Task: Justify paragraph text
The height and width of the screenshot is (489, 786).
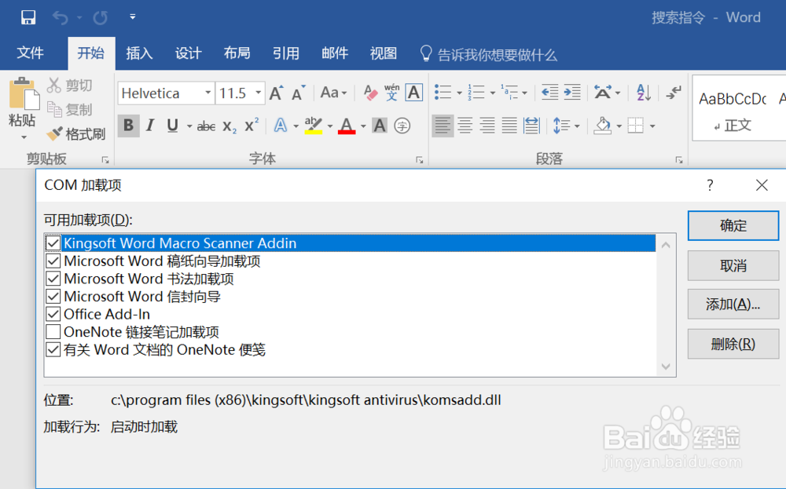Action: click(x=509, y=125)
